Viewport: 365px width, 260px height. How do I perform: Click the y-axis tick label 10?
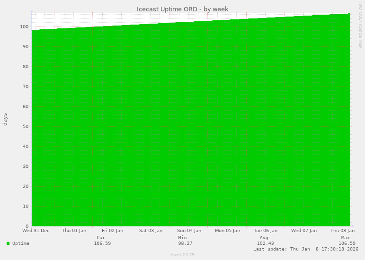(26, 206)
